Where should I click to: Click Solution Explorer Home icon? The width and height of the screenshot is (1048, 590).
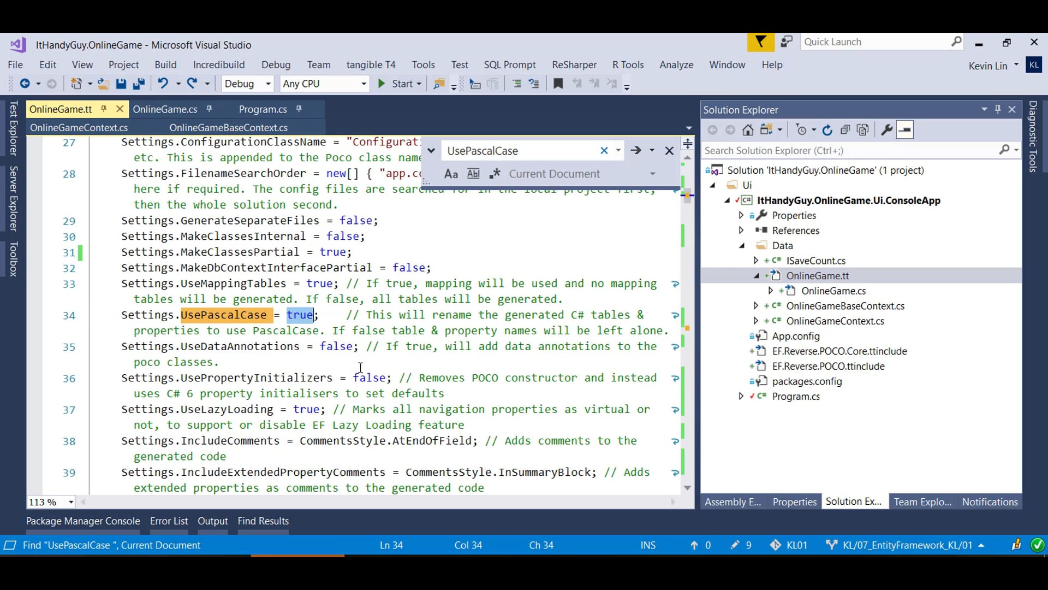coord(748,130)
